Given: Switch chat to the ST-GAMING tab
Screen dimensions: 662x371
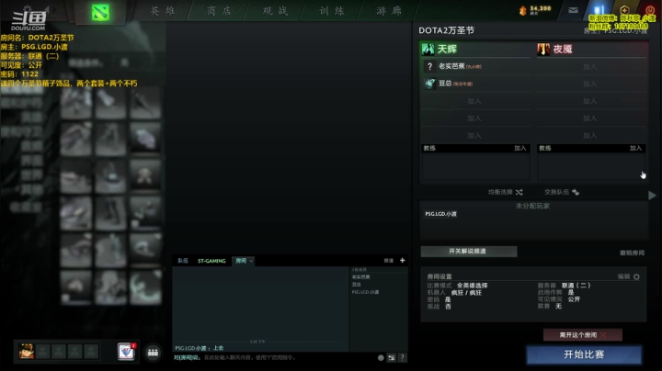Looking at the screenshot, I should coord(211,261).
